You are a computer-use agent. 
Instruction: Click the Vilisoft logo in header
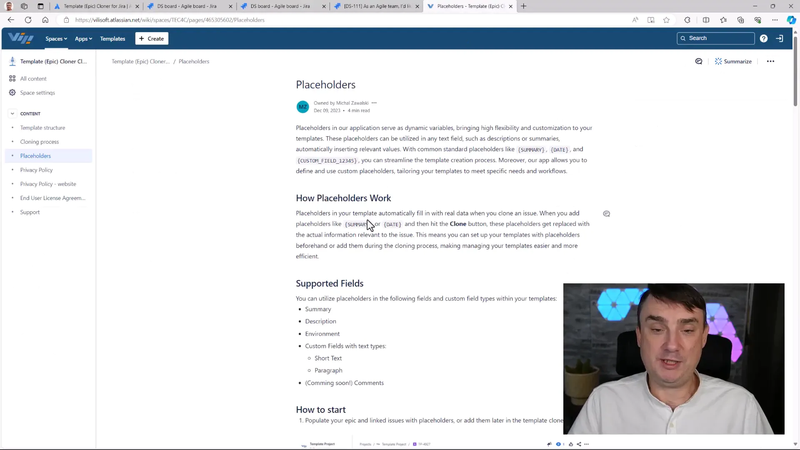[x=21, y=38]
